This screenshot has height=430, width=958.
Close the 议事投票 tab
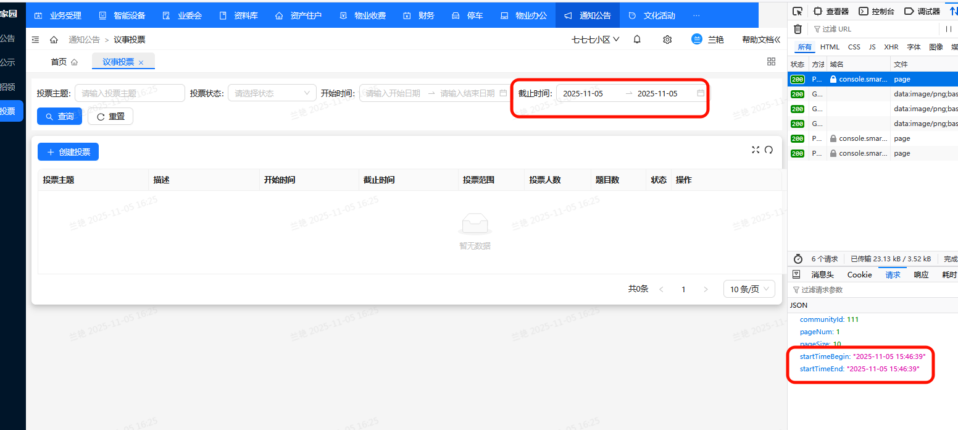(141, 62)
